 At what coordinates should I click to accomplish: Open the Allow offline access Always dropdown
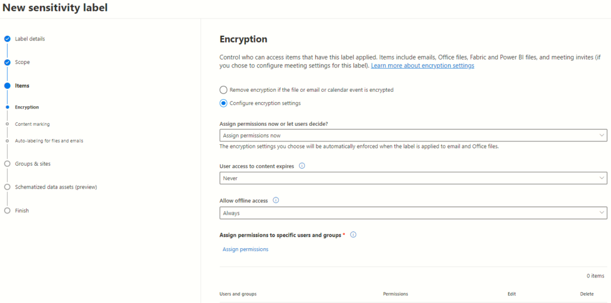(413, 213)
